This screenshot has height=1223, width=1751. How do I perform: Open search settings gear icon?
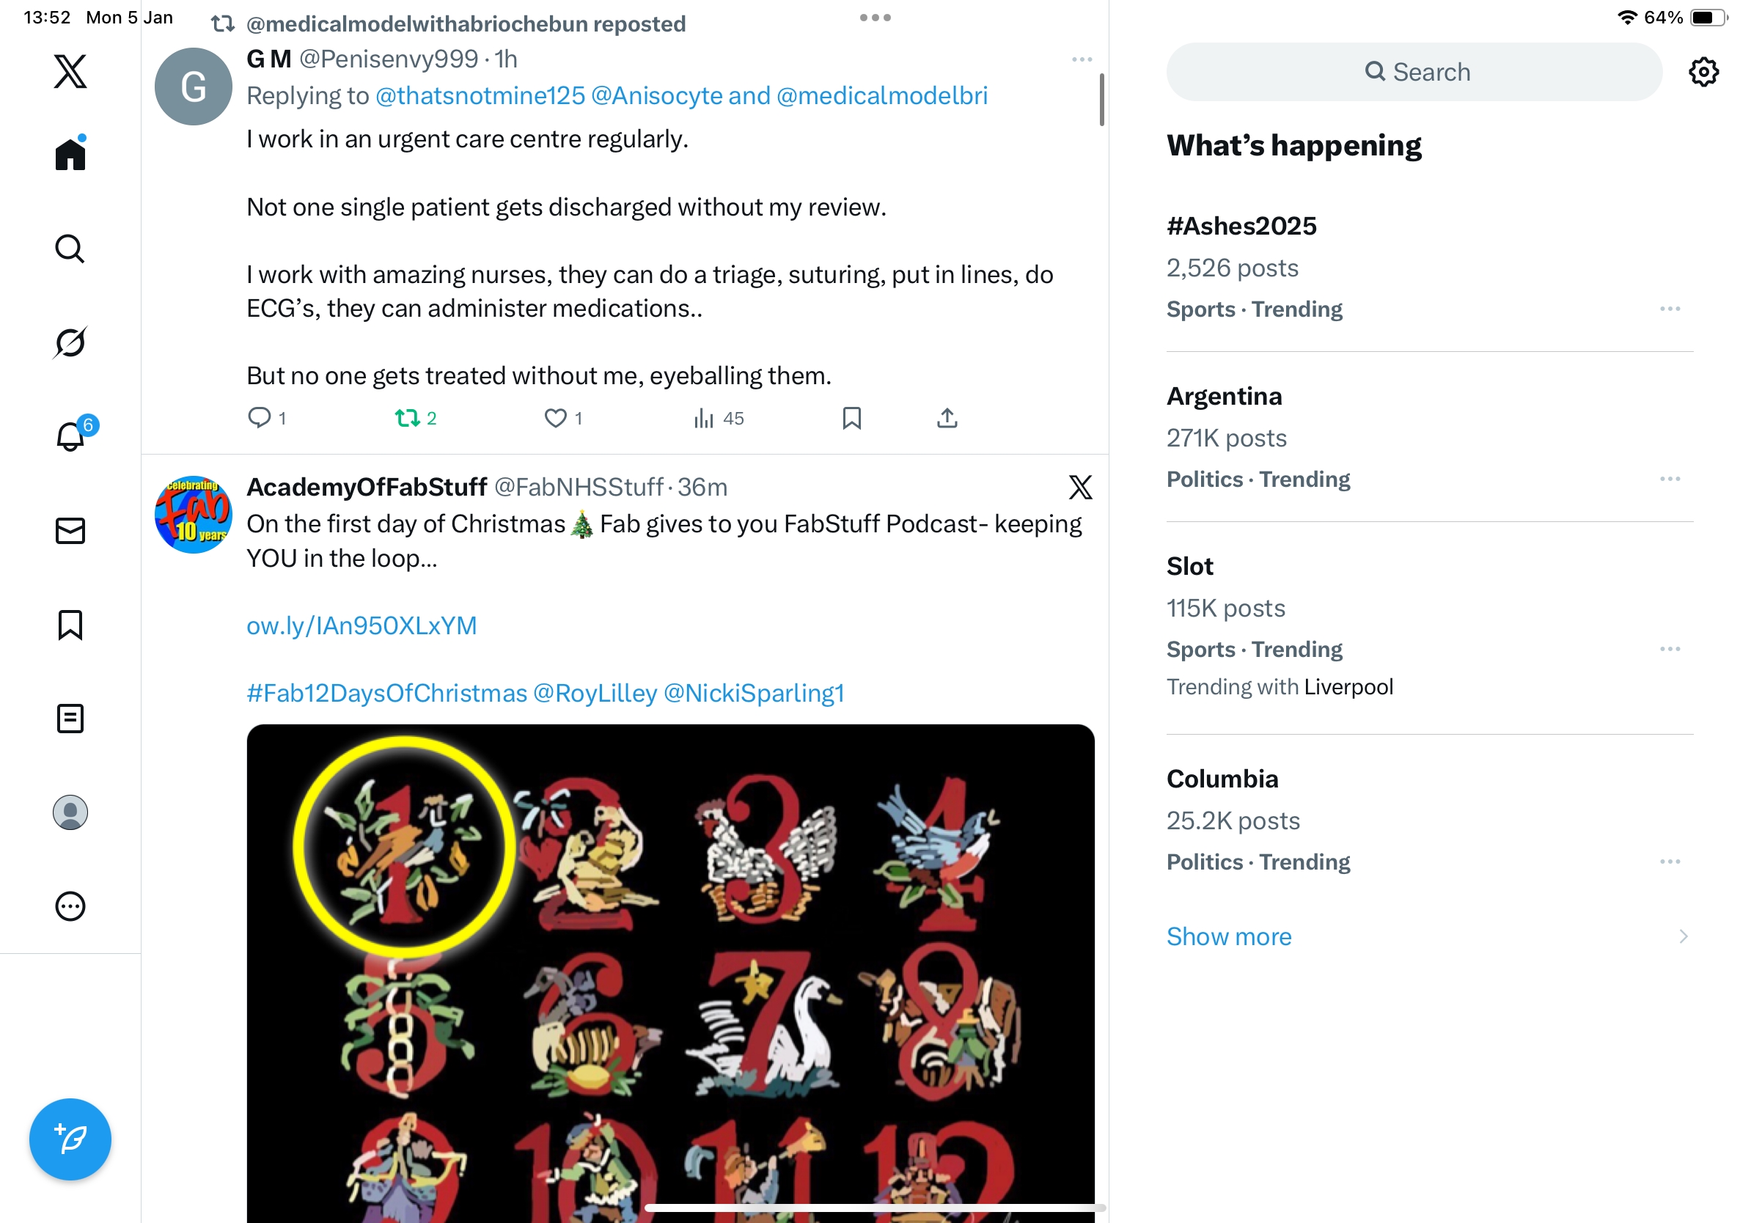1704,72
